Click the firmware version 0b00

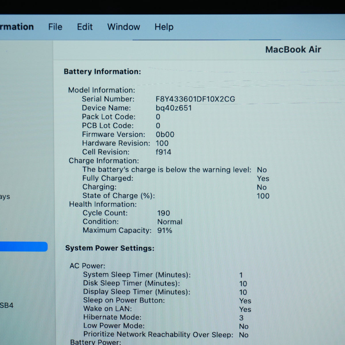pyautogui.click(x=165, y=135)
